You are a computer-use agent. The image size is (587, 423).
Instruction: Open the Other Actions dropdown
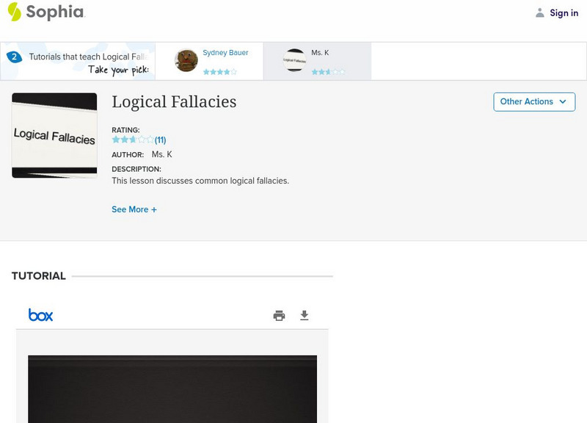click(534, 101)
